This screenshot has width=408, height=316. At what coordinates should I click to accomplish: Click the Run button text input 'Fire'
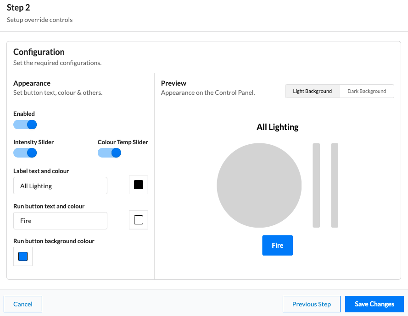point(61,221)
